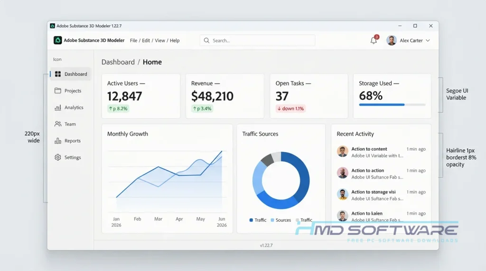Open the Action to action activity title
Image resolution: width=486 pixels, height=271 pixels.
tap(368, 171)
